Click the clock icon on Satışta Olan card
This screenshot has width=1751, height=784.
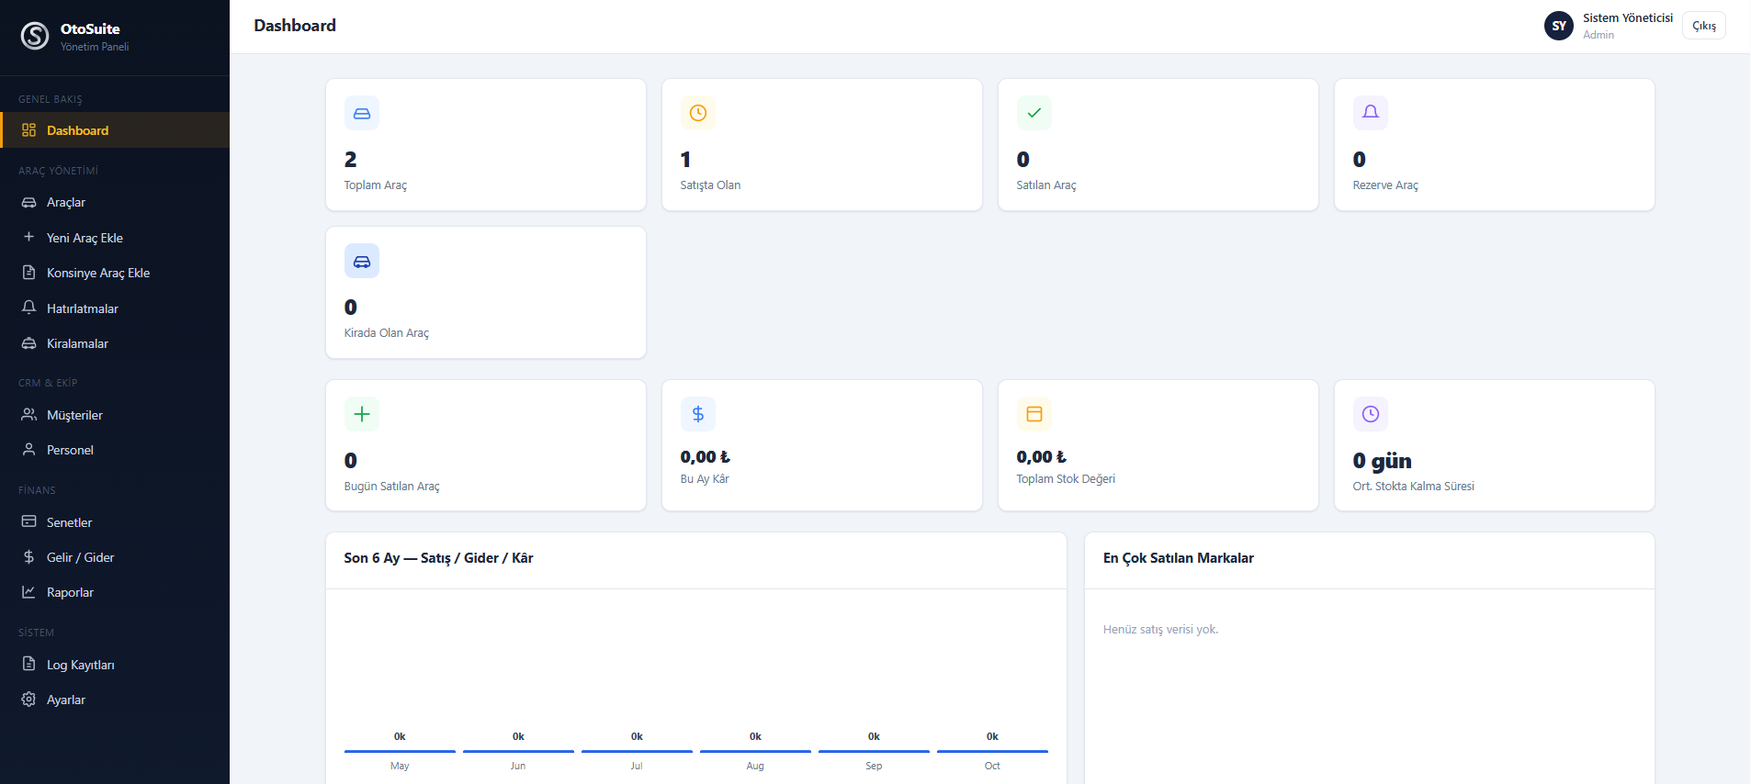[698, 113]
